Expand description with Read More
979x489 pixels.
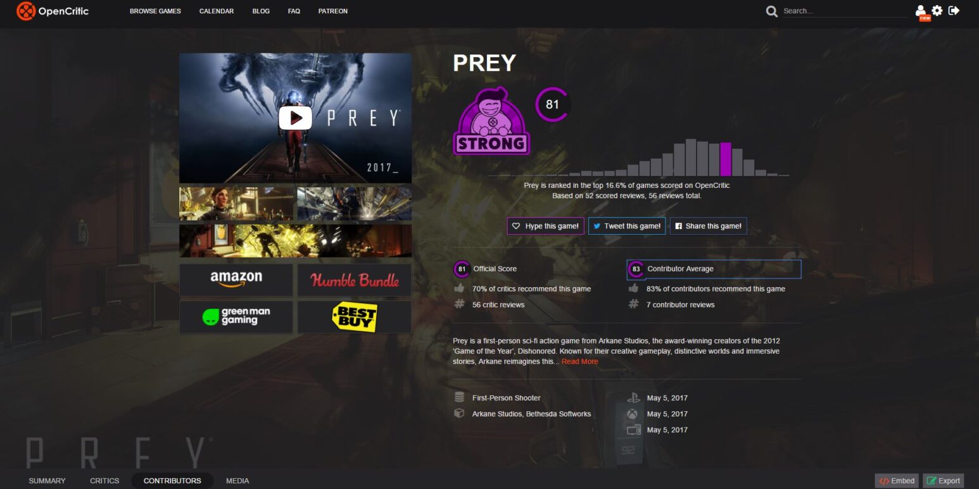[x=579, y=361]
